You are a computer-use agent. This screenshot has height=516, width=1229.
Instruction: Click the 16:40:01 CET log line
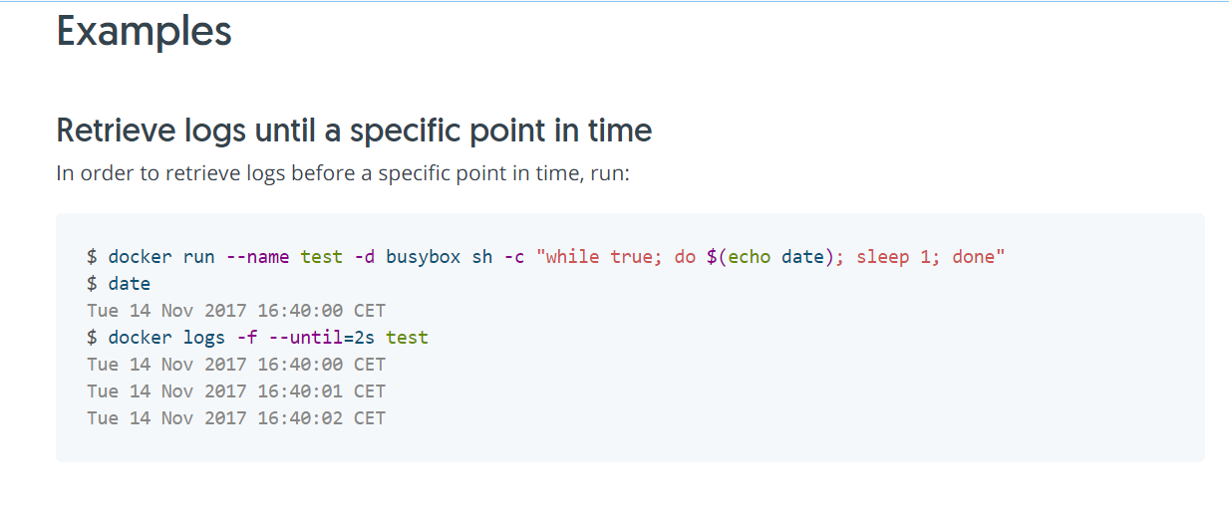[x=236, y=391]
